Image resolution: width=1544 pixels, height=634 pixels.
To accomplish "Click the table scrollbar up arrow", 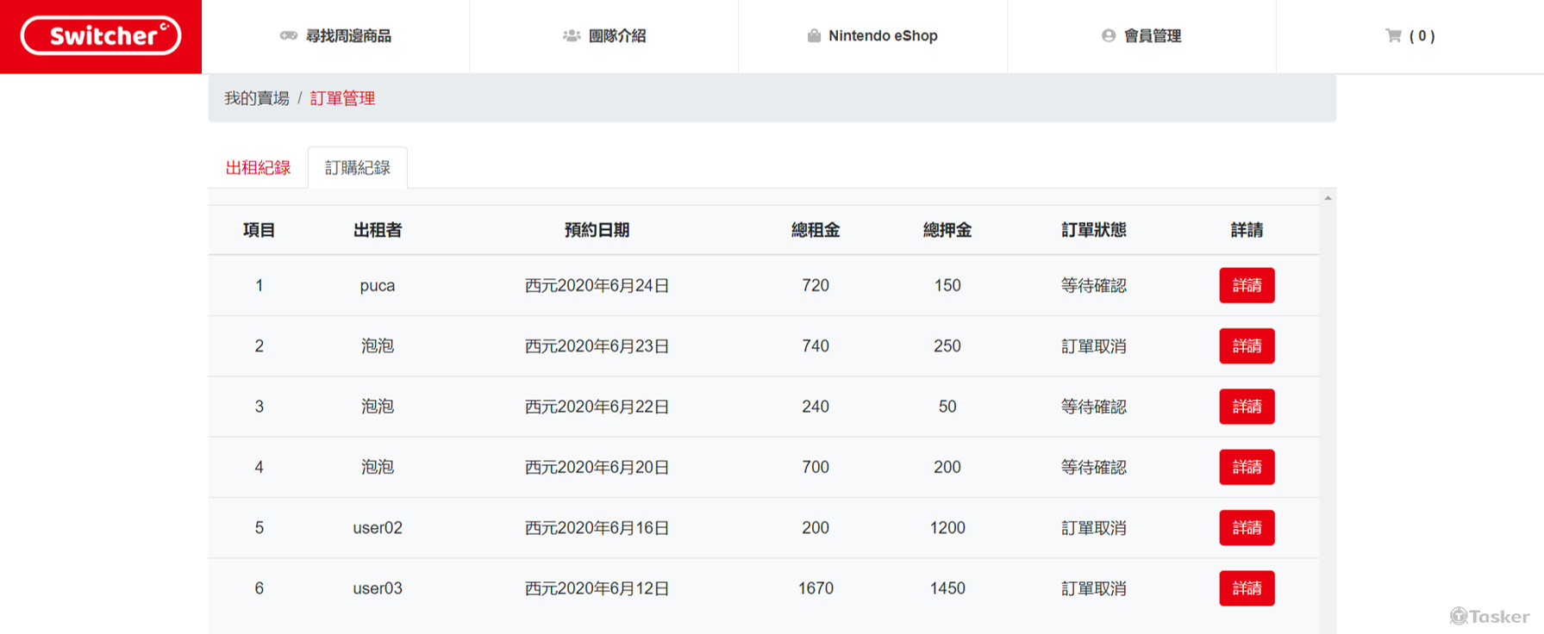I will [x=1328, y=198].
